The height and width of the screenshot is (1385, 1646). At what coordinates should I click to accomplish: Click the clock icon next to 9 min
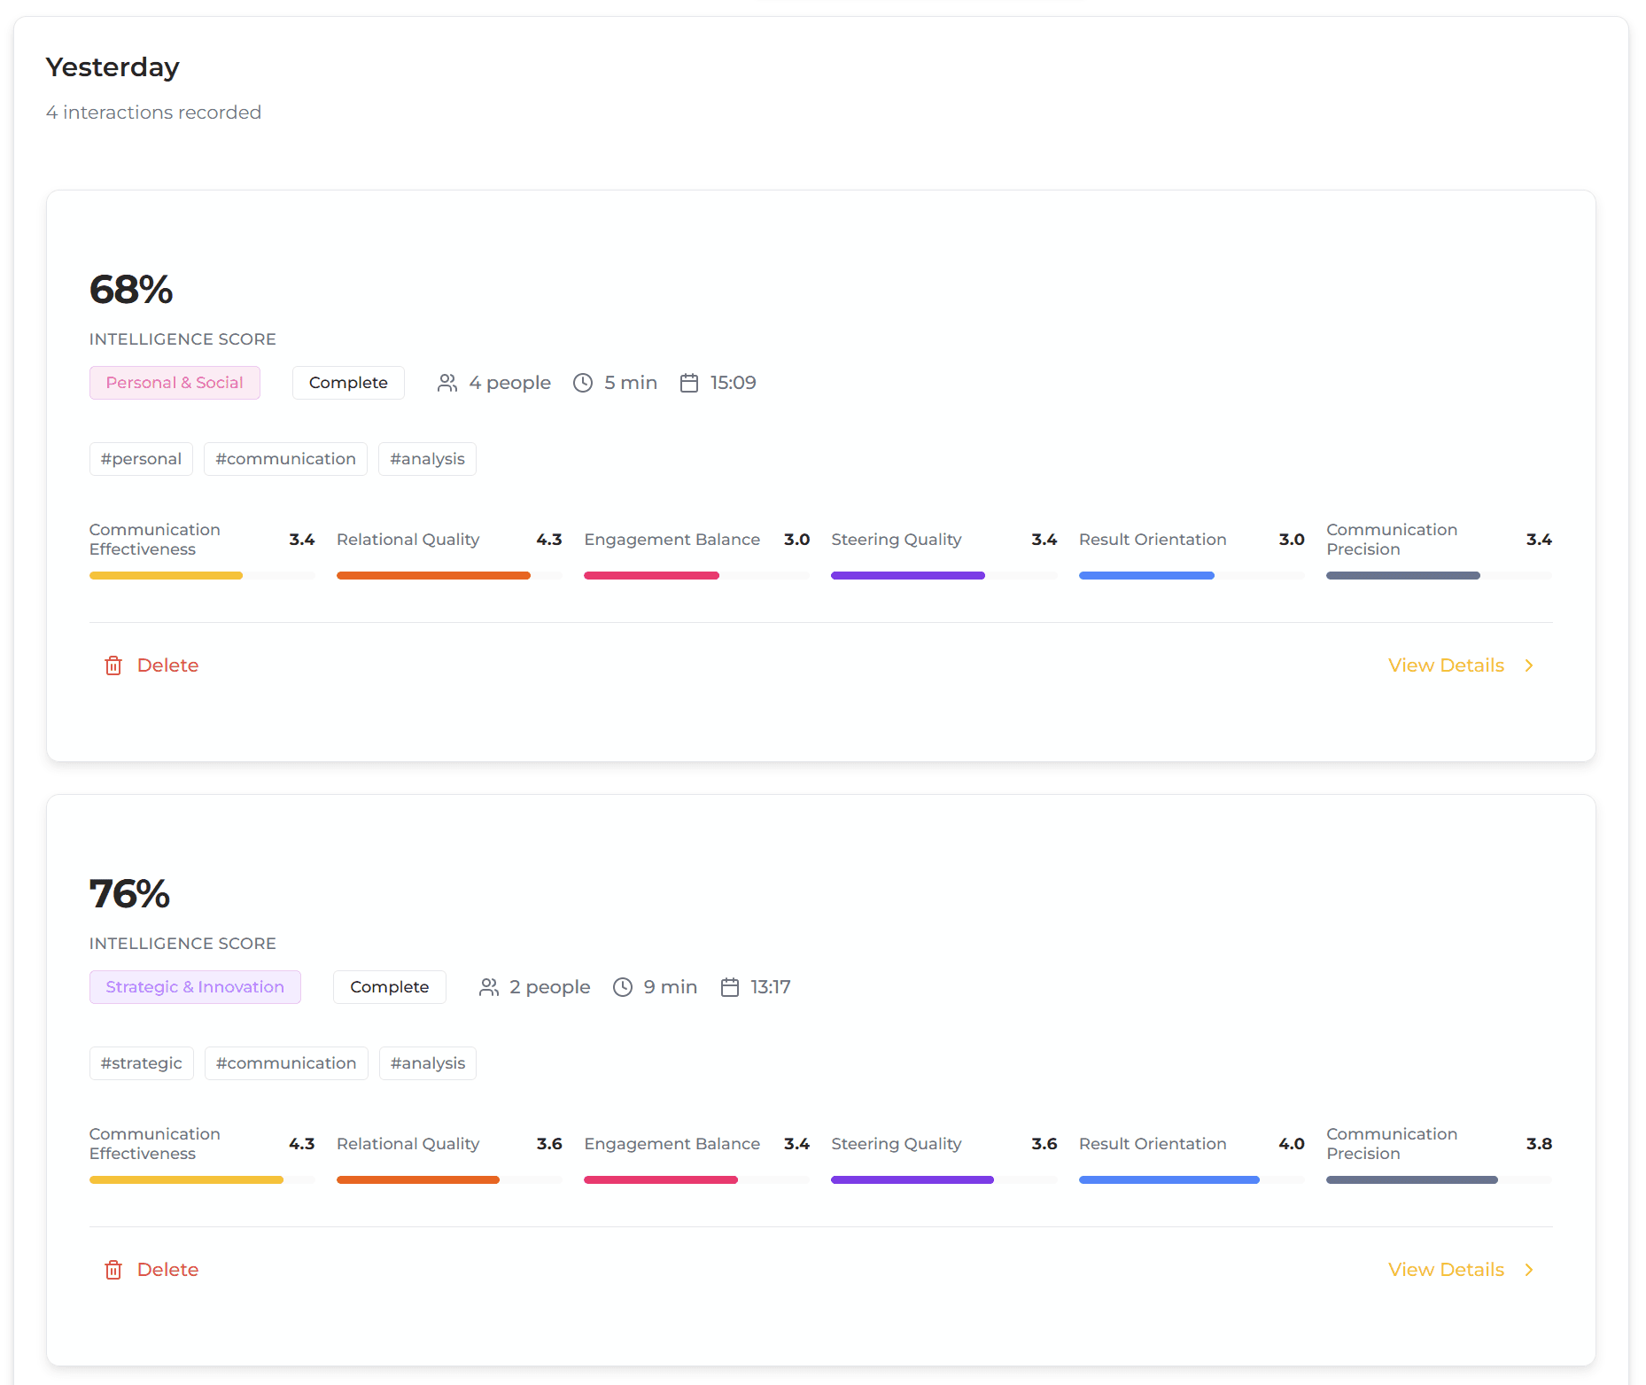[622, 986]
